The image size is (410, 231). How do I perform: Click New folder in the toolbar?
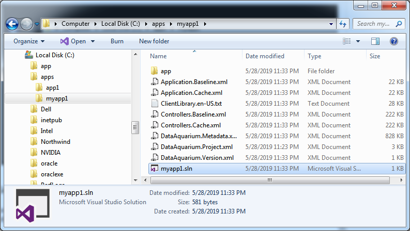(154, 41)
